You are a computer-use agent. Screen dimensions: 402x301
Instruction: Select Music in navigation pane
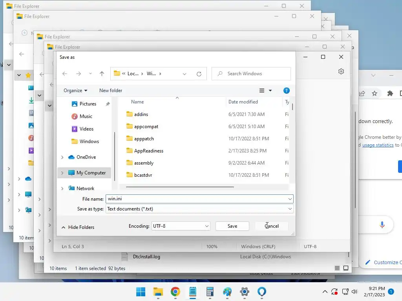[x=86, y=116]
